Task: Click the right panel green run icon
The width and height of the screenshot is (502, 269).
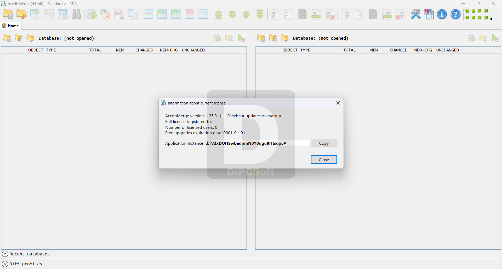Action: pyautogui.click(x=495, y=38)
